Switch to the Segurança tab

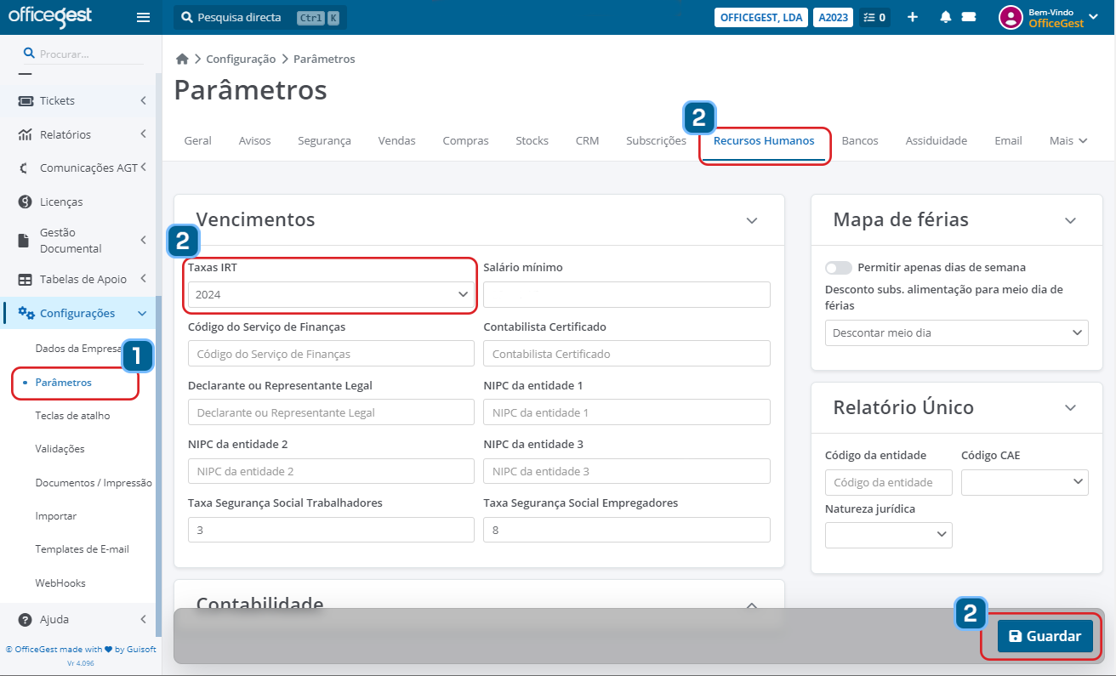click(324, 140)
